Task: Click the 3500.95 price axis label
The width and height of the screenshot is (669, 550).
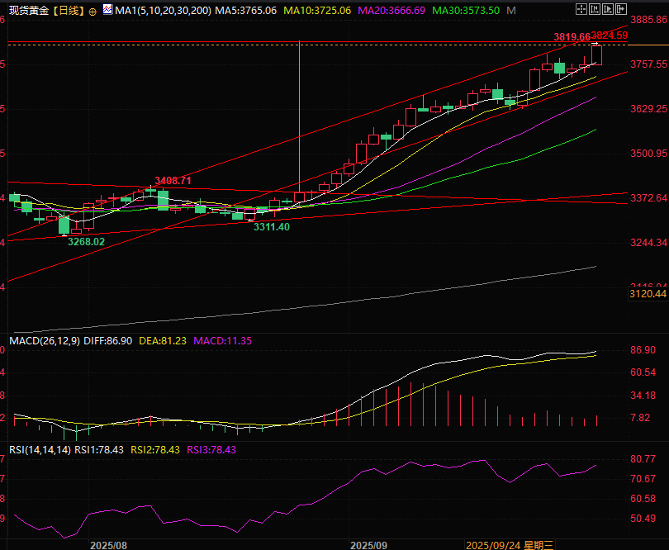Action: pyautogui.click(x=648, y=153)
